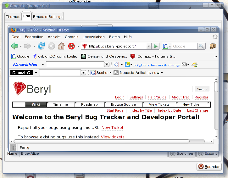The width and height of the screenshot is (228, 178).
Task: Show more bookmarks with the chevron
Action: tap(215, 56)
